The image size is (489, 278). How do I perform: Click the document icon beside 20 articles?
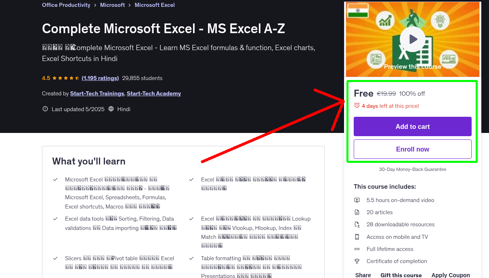pyautogui.click(x=357, y=212)
